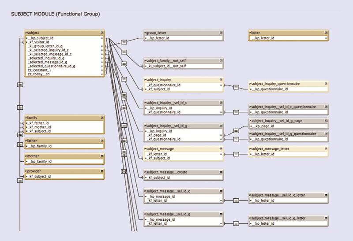This screenshot has width=353, height=241.
Task: Collapse the letter table occurrence
Action: click(326, 33)
